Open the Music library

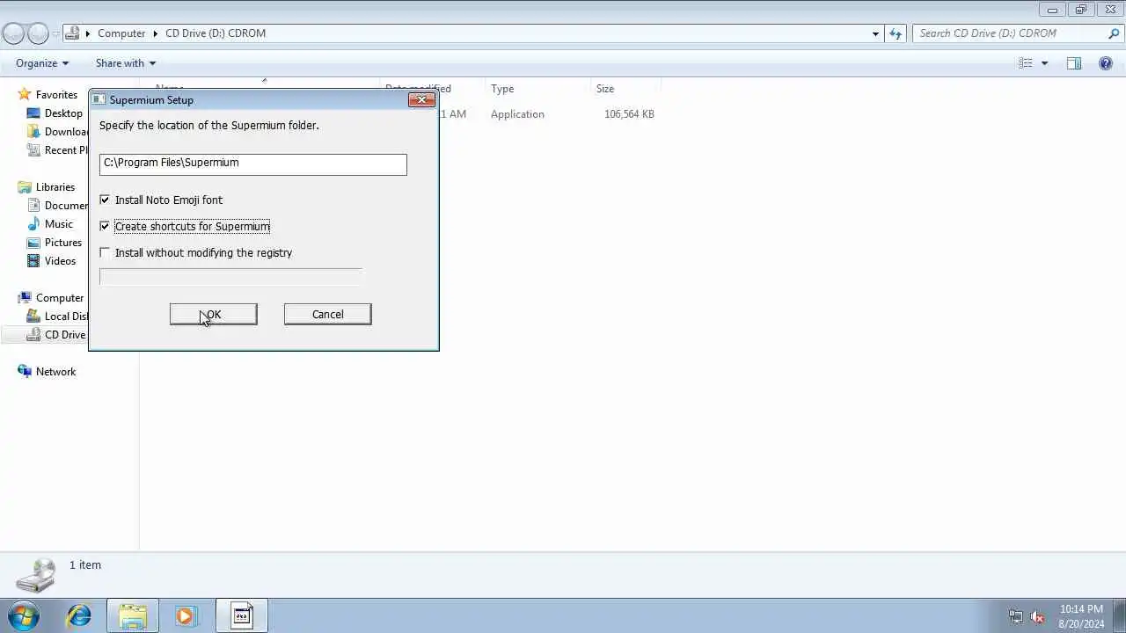pos(58,224)
